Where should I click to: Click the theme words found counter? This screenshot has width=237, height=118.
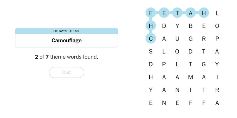(66, 57)
